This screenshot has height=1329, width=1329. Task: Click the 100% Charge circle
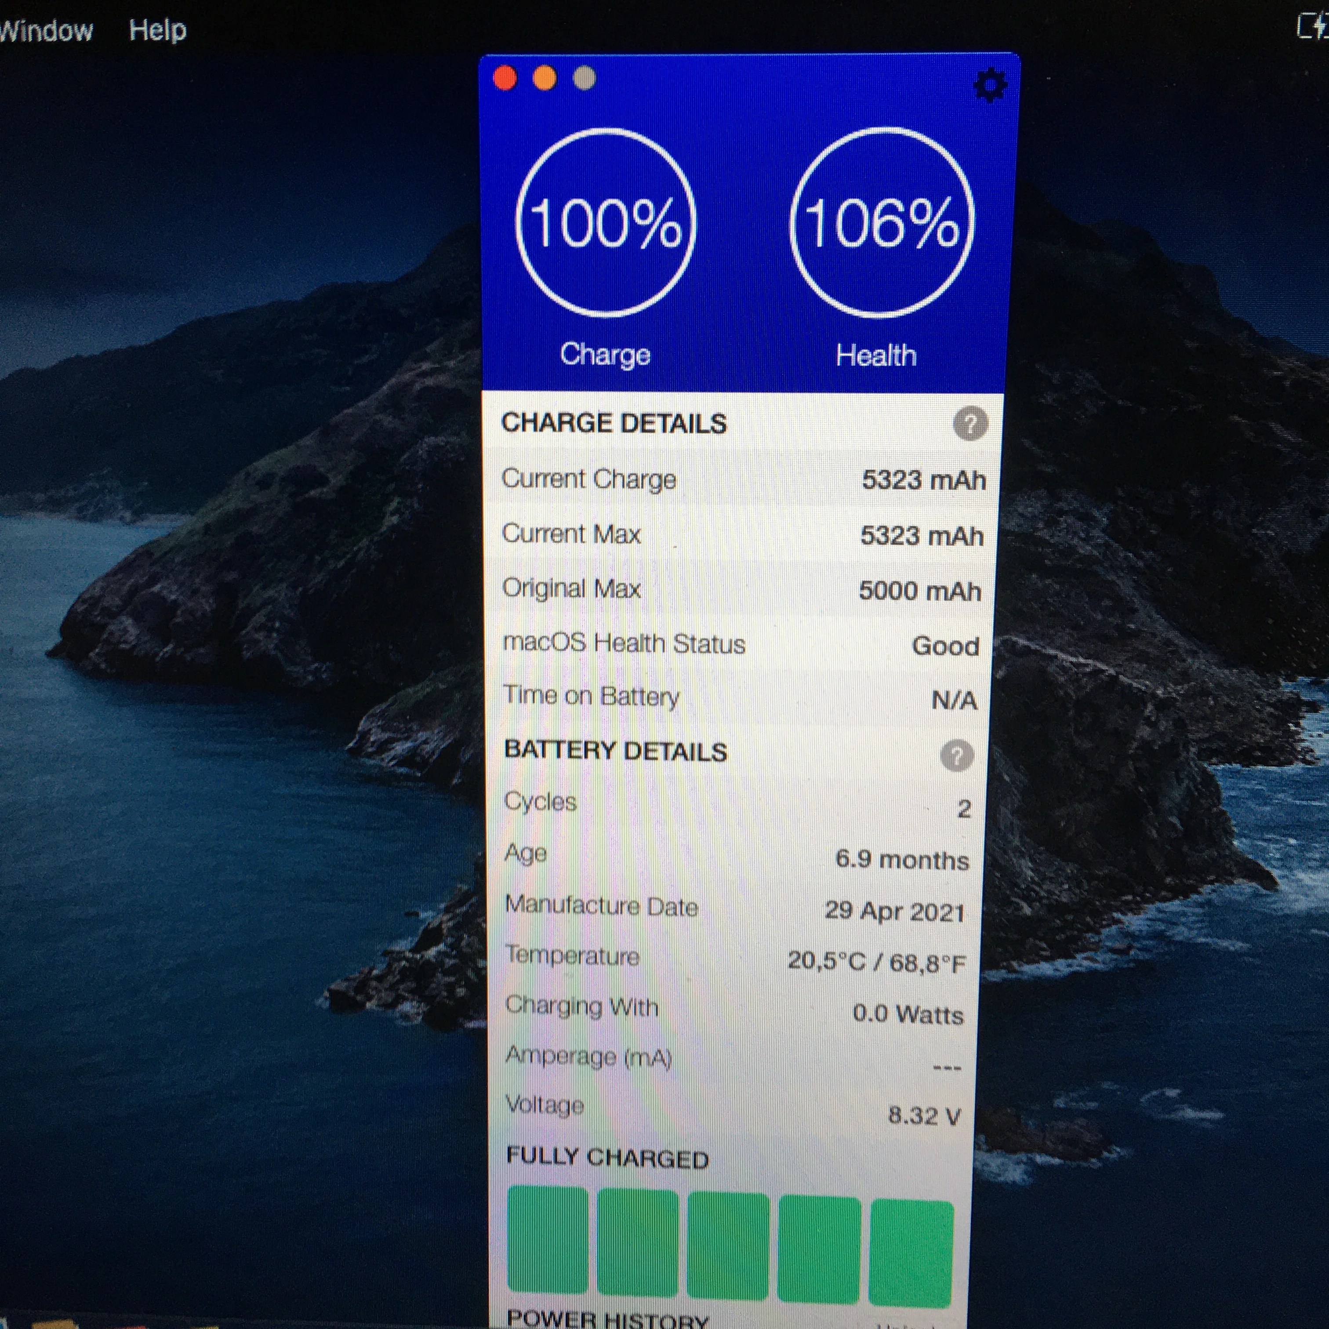[x=605, y=223]
